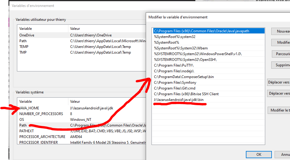
Task: Select the C:\Program Files\Git\cmd entry
Action: click(174, 88)
